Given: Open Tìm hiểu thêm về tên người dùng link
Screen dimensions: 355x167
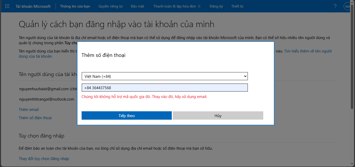Looking at the screenshot, I should point(308,51).
